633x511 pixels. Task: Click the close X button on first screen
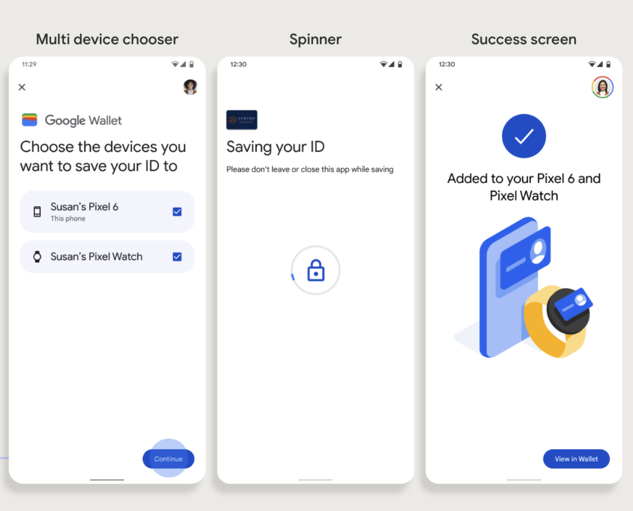click(x=22, y=87)
